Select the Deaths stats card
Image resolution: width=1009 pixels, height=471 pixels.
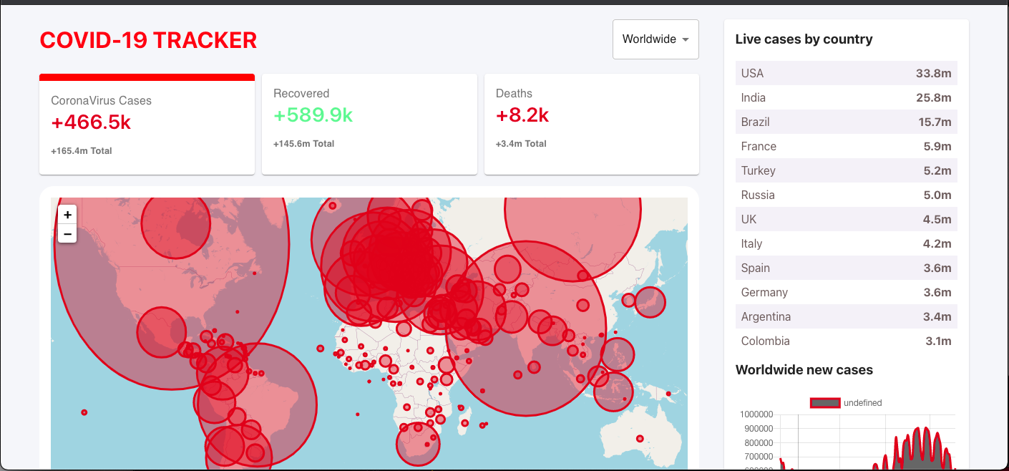point(592,124)
